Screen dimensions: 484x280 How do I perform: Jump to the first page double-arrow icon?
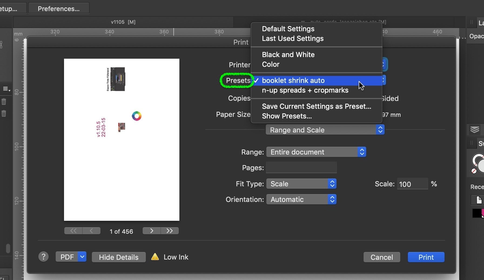[73, 231]
